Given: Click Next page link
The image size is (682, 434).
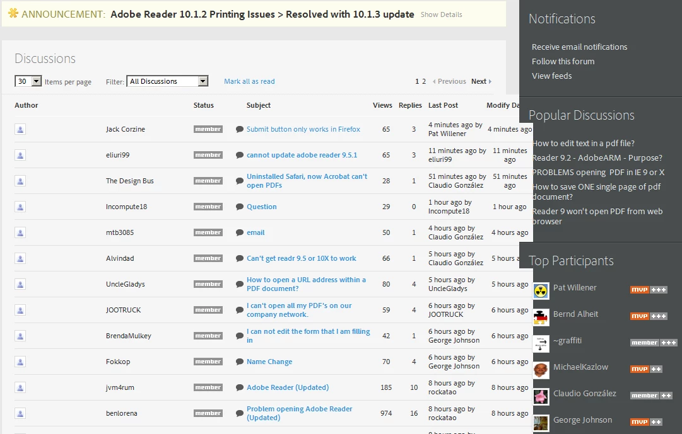Looking at the screenshot, I should coord(481,81).
